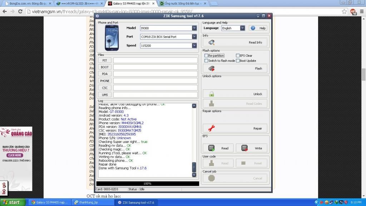The width and height of the screenshot is (366, 206).
Task: Click the Read Codes icon
Action: 212,104
